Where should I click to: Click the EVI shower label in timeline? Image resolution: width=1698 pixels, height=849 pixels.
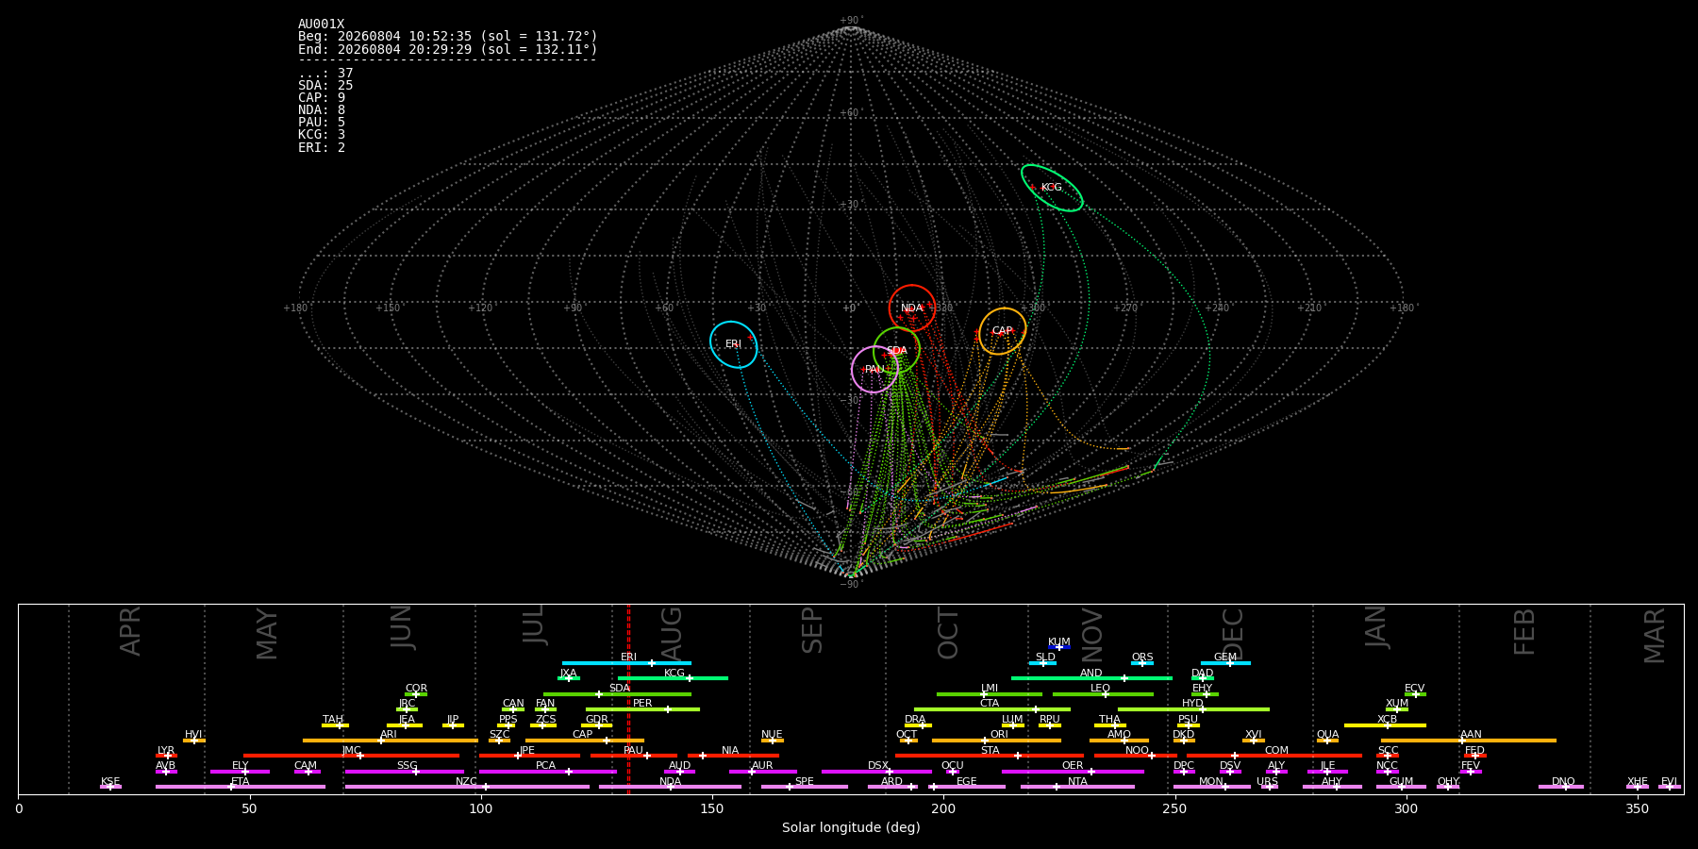point(1670,782)
